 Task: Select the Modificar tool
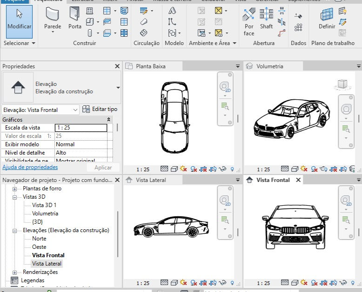point(19,22)
